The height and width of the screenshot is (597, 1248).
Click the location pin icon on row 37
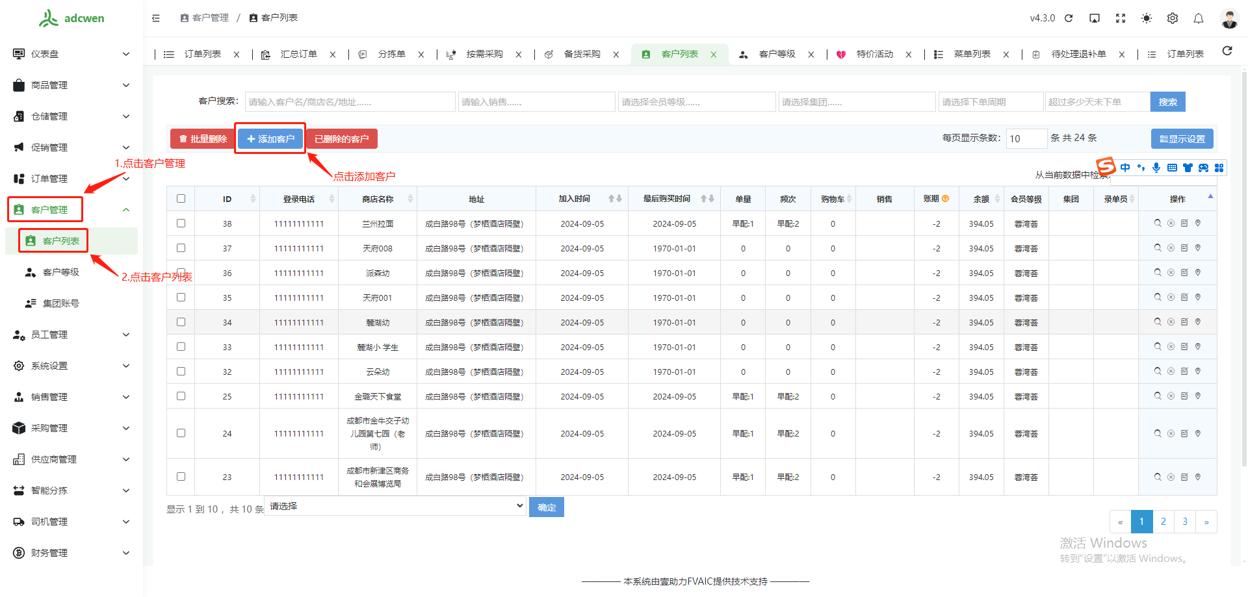tap(1198, 248)
